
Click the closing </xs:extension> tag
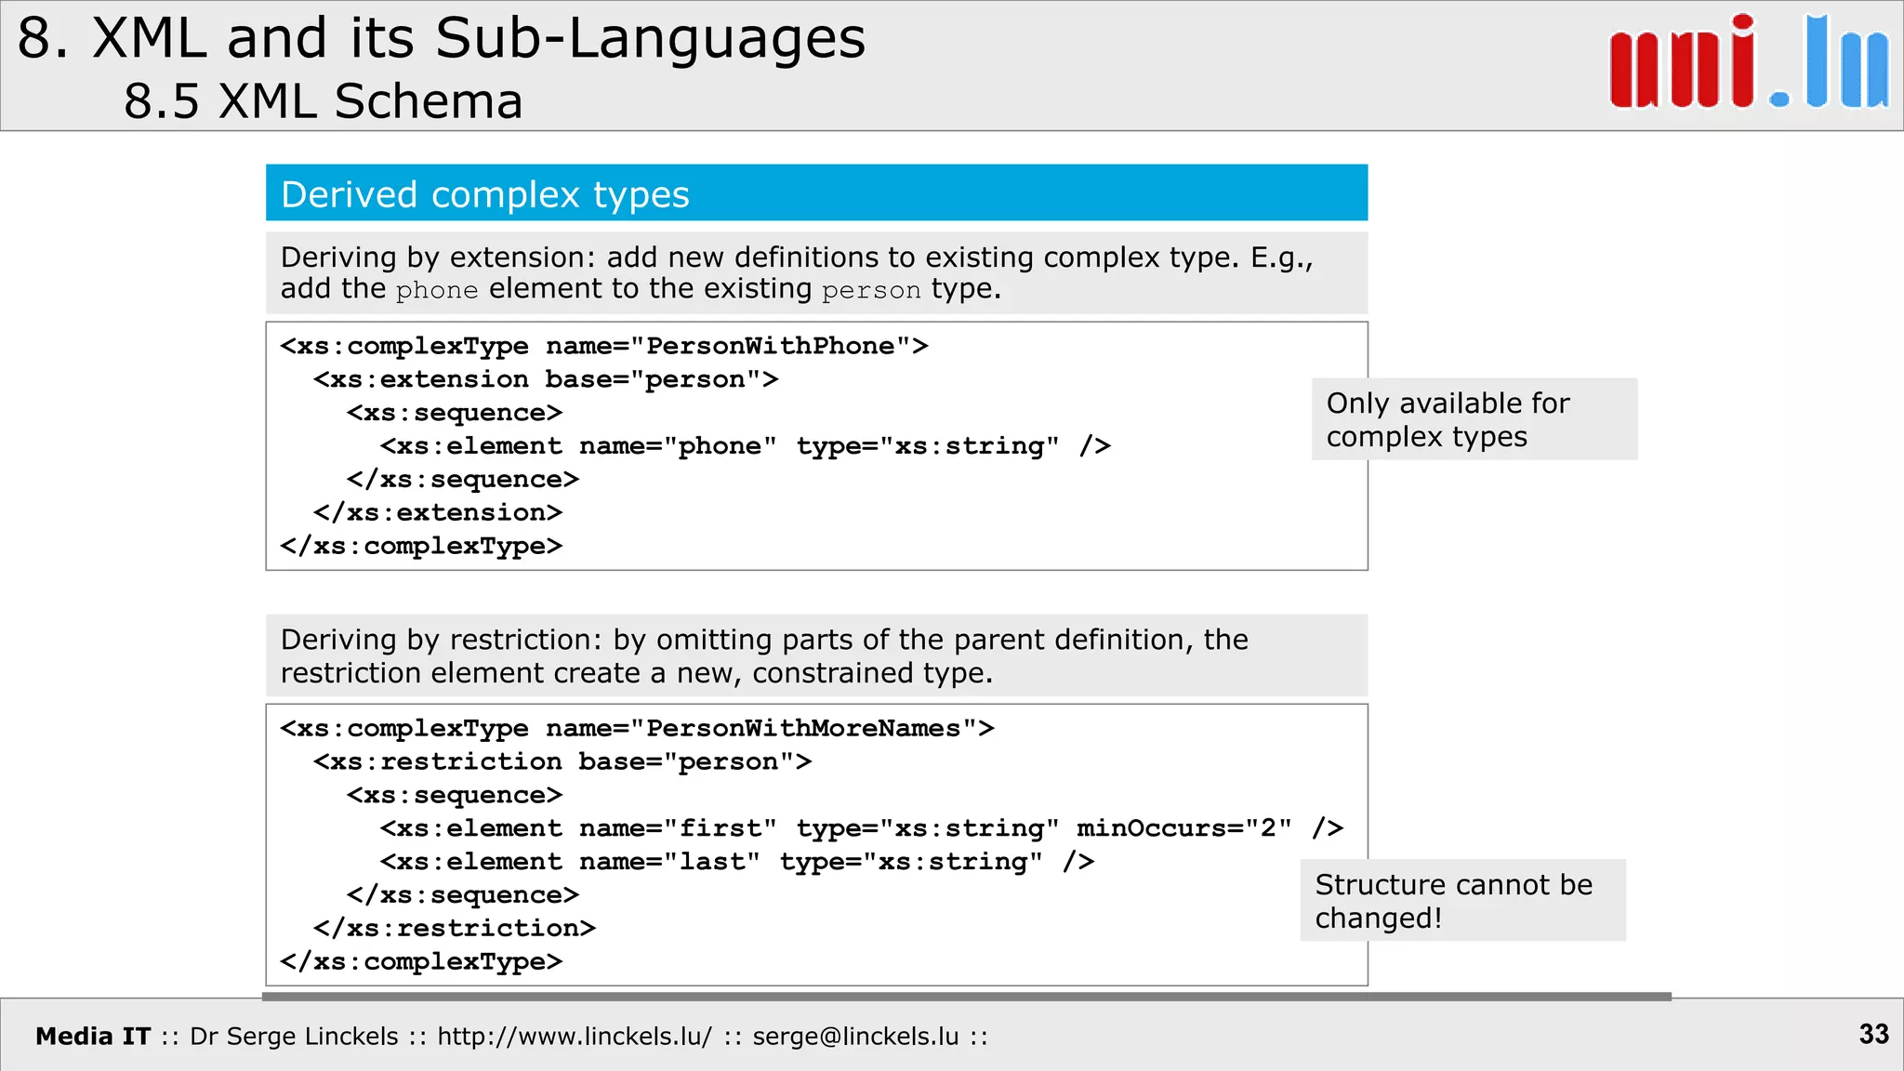click(438, 512)
